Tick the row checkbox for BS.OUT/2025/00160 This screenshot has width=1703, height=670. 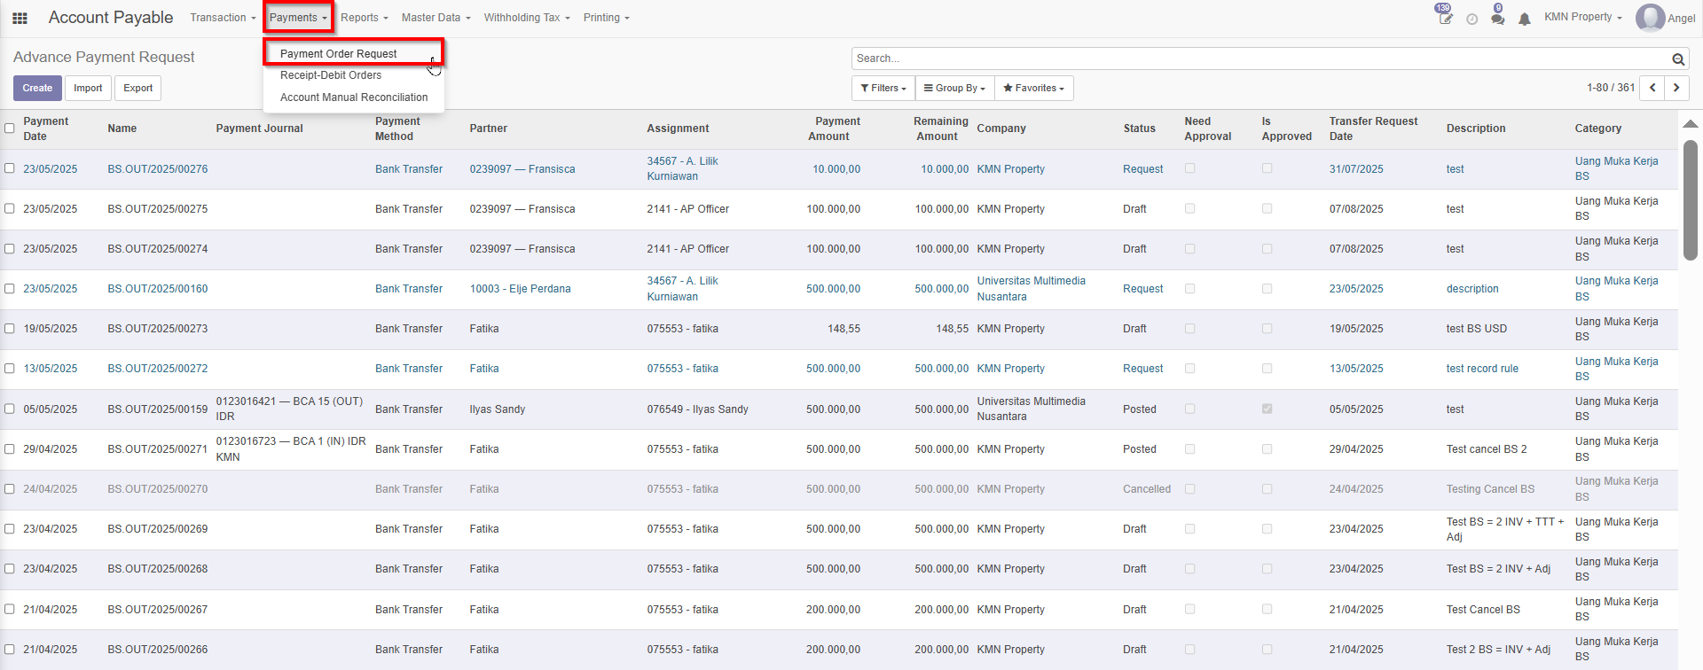tap(10, 289)
